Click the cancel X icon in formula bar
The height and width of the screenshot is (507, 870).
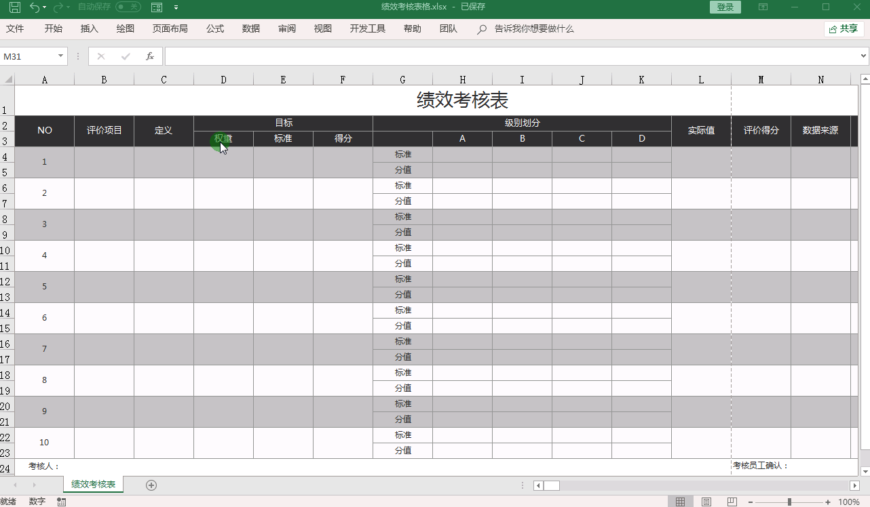[x=101, y=56]
